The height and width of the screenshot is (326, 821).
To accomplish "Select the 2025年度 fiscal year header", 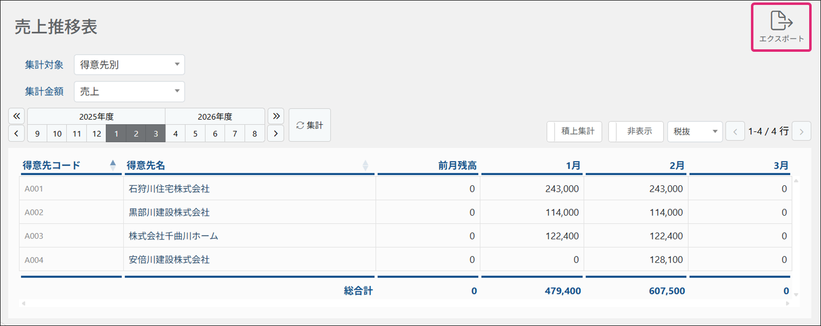I will [x=96, y=117].
